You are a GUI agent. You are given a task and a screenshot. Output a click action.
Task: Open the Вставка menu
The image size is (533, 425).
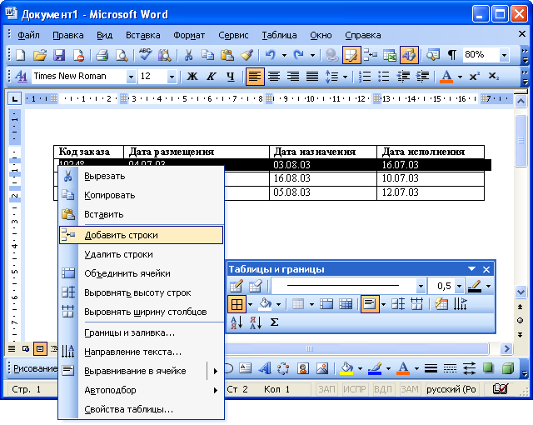[x=142, y=35]
